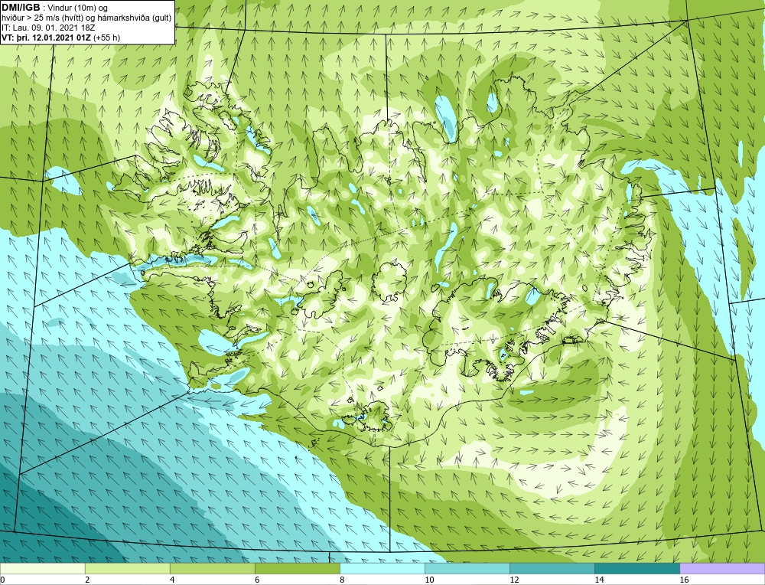This screenshot has height=585, width=765.
Task: Click the legend scale label '10'
Action: pos(429,580)
